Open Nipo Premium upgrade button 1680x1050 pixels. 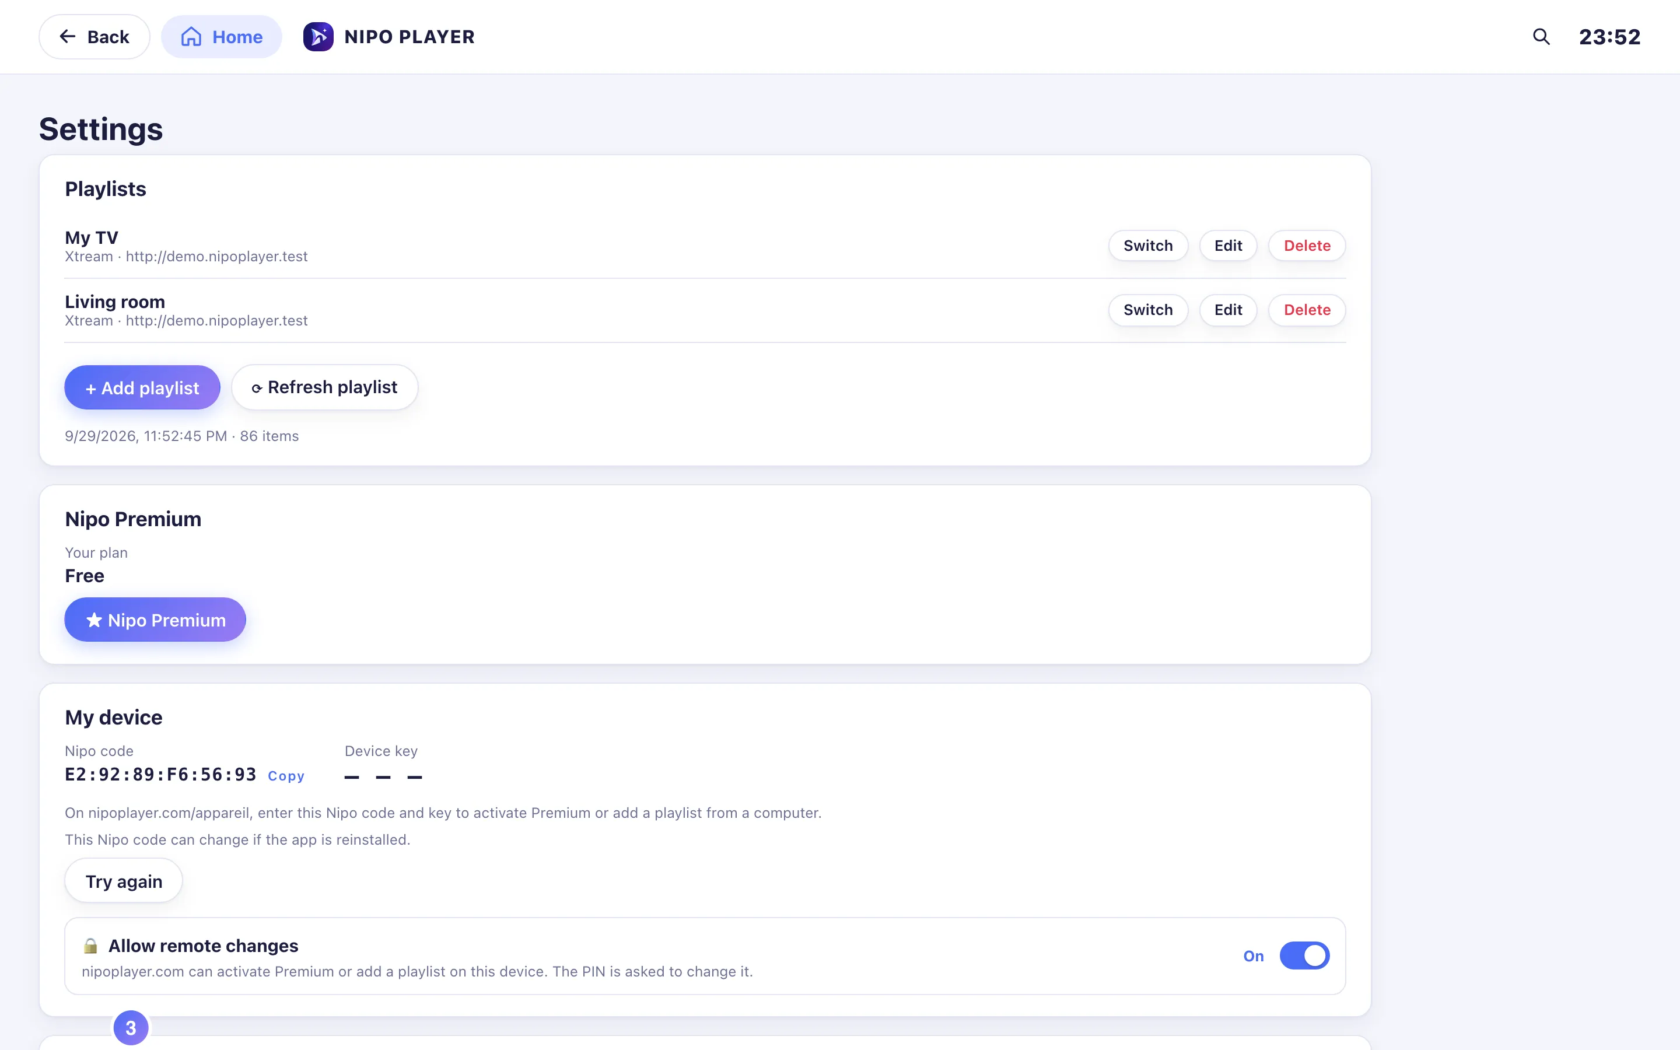pos(155,619)
